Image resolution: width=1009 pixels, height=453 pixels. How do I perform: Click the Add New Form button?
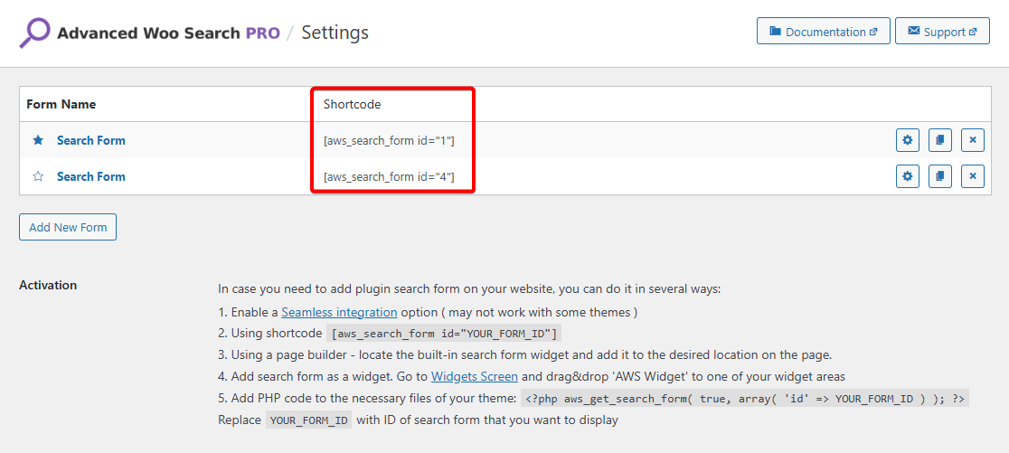pyautogui.click(x=68, y=227)
